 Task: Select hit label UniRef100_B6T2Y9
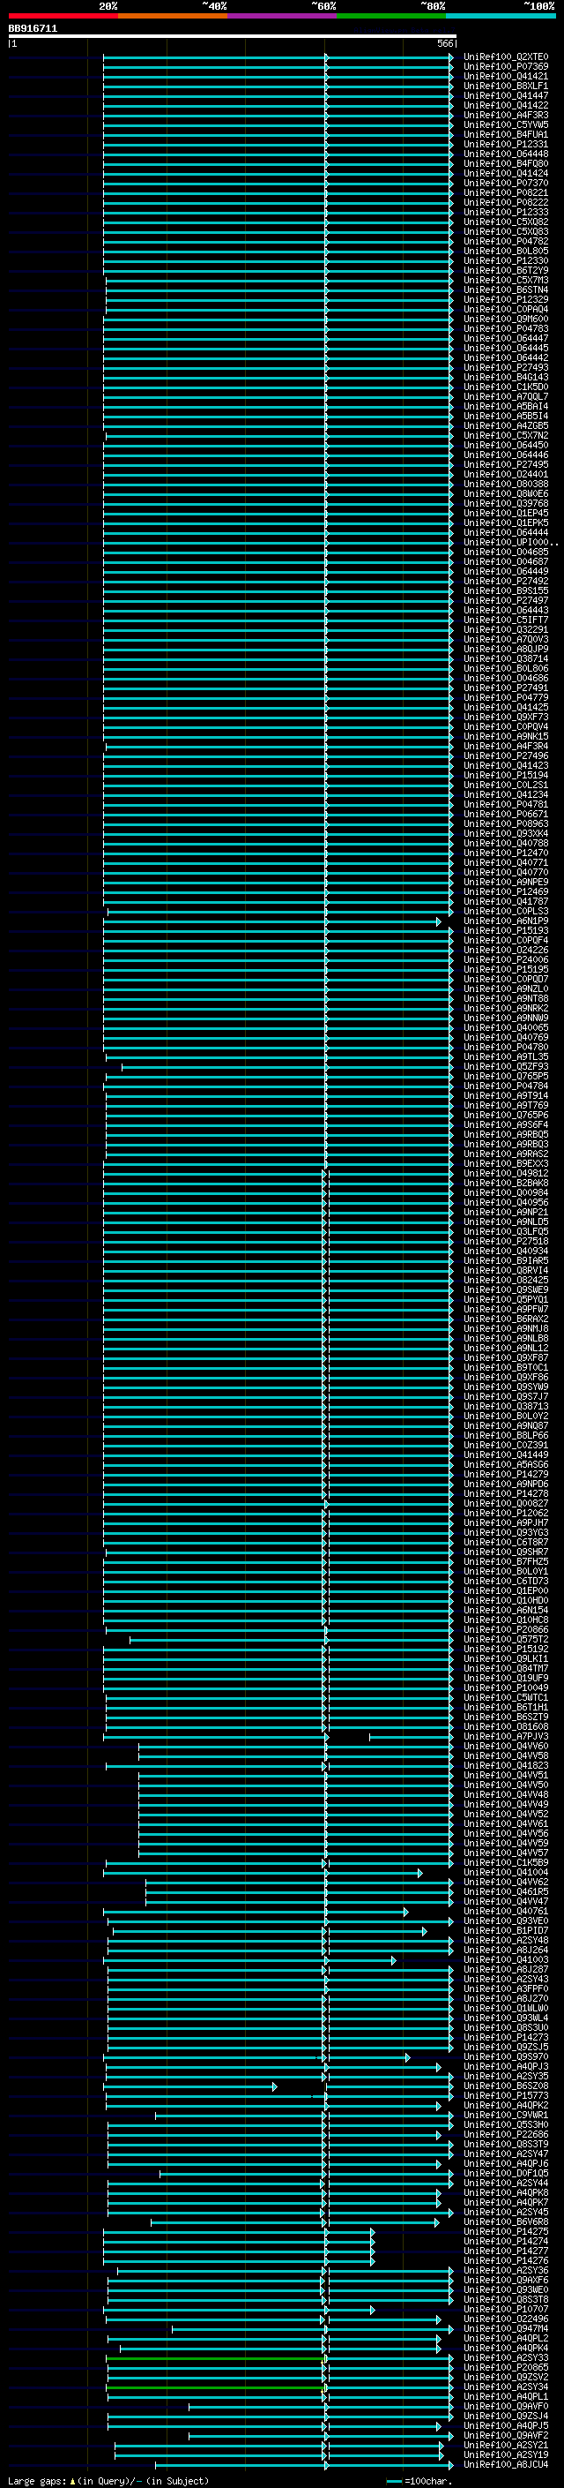tap(506, 270)
